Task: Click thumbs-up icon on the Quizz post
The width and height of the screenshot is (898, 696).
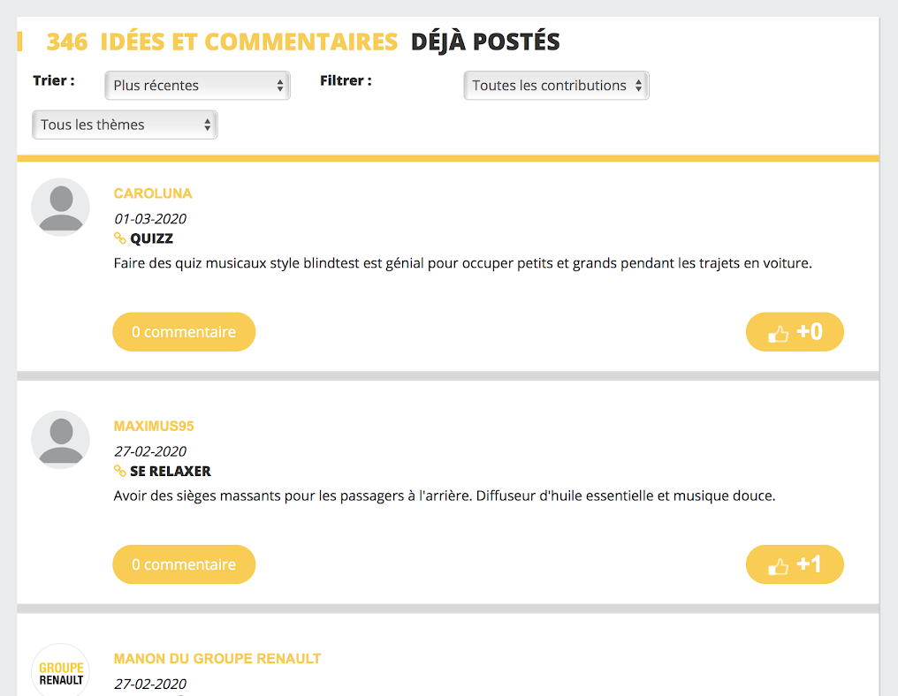Action: pyautogui.click(x=778, y=334)
